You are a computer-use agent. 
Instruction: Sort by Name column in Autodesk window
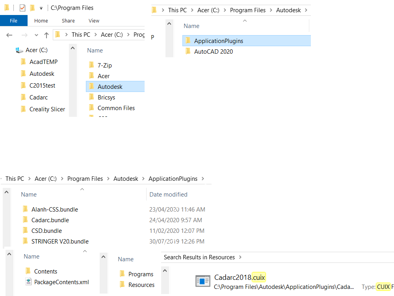pos(191,26)
